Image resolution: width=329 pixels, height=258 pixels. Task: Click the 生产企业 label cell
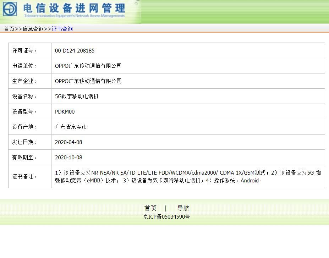tap(30, 81)
